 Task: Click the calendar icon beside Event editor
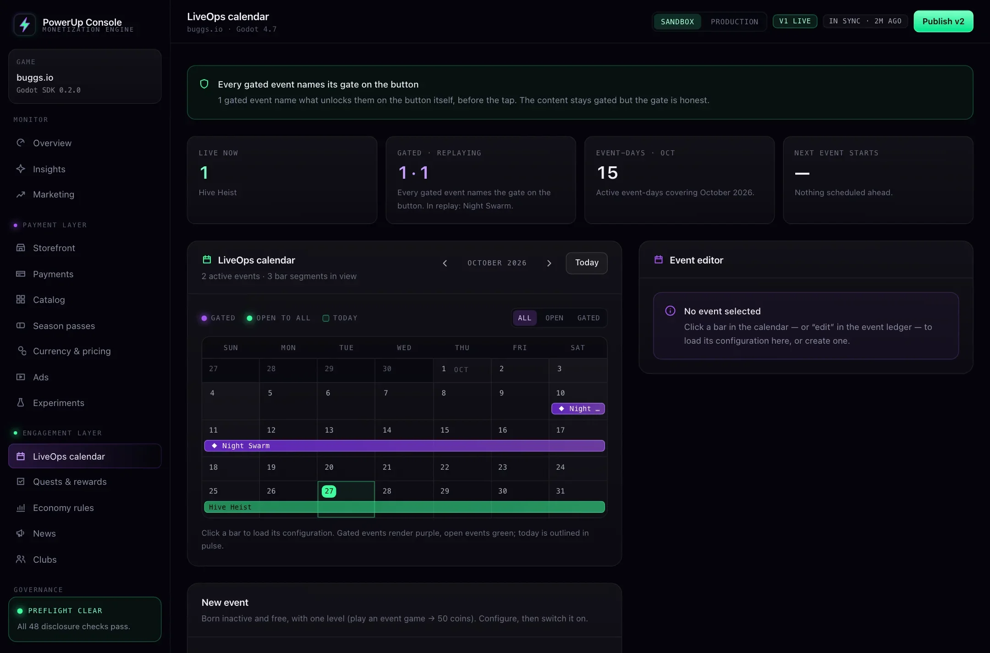[659, 260]
